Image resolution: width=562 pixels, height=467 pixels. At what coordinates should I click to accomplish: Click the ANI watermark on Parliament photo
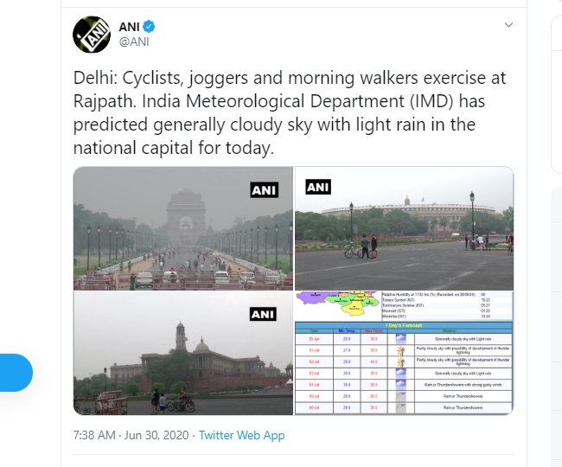pyautogui.click(x=317, y=187)
